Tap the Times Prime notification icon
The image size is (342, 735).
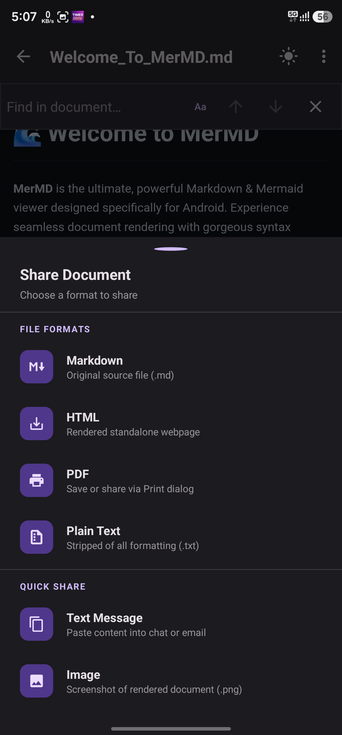78,17
